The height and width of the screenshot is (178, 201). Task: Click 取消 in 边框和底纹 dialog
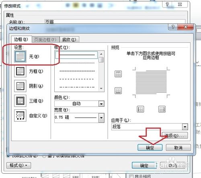(178, 148)
